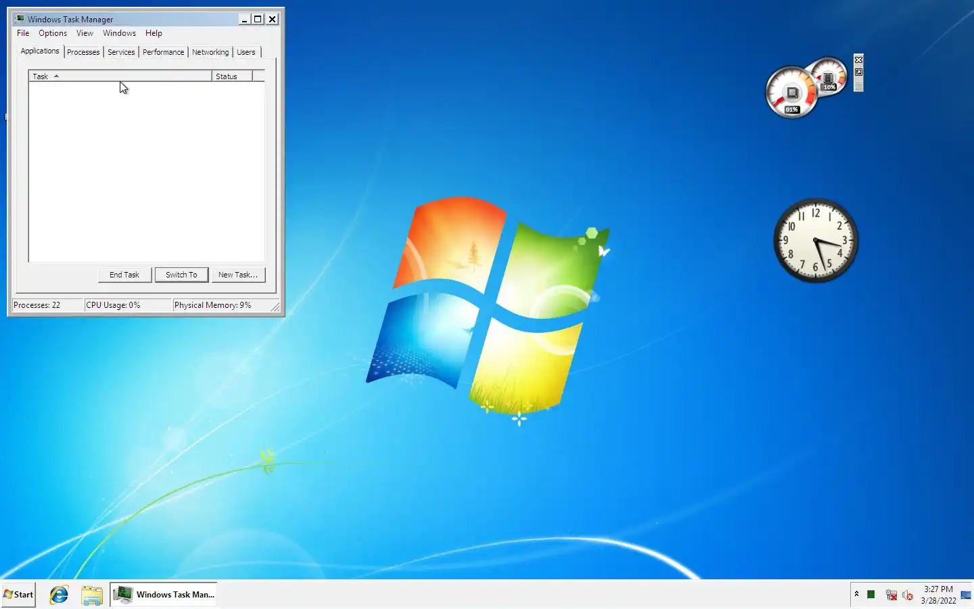Click the Task Manager title bar icon

[20, 19]
